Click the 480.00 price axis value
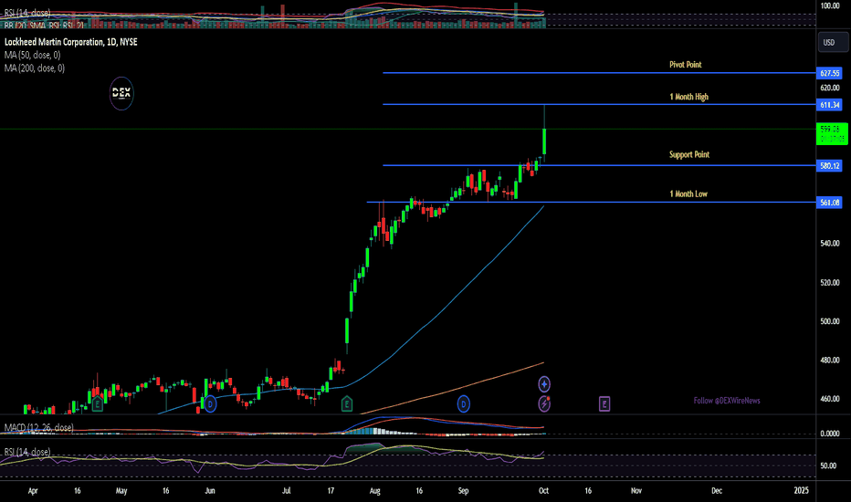The width and height of the screenshot is (851, 502). coord(830,360)
